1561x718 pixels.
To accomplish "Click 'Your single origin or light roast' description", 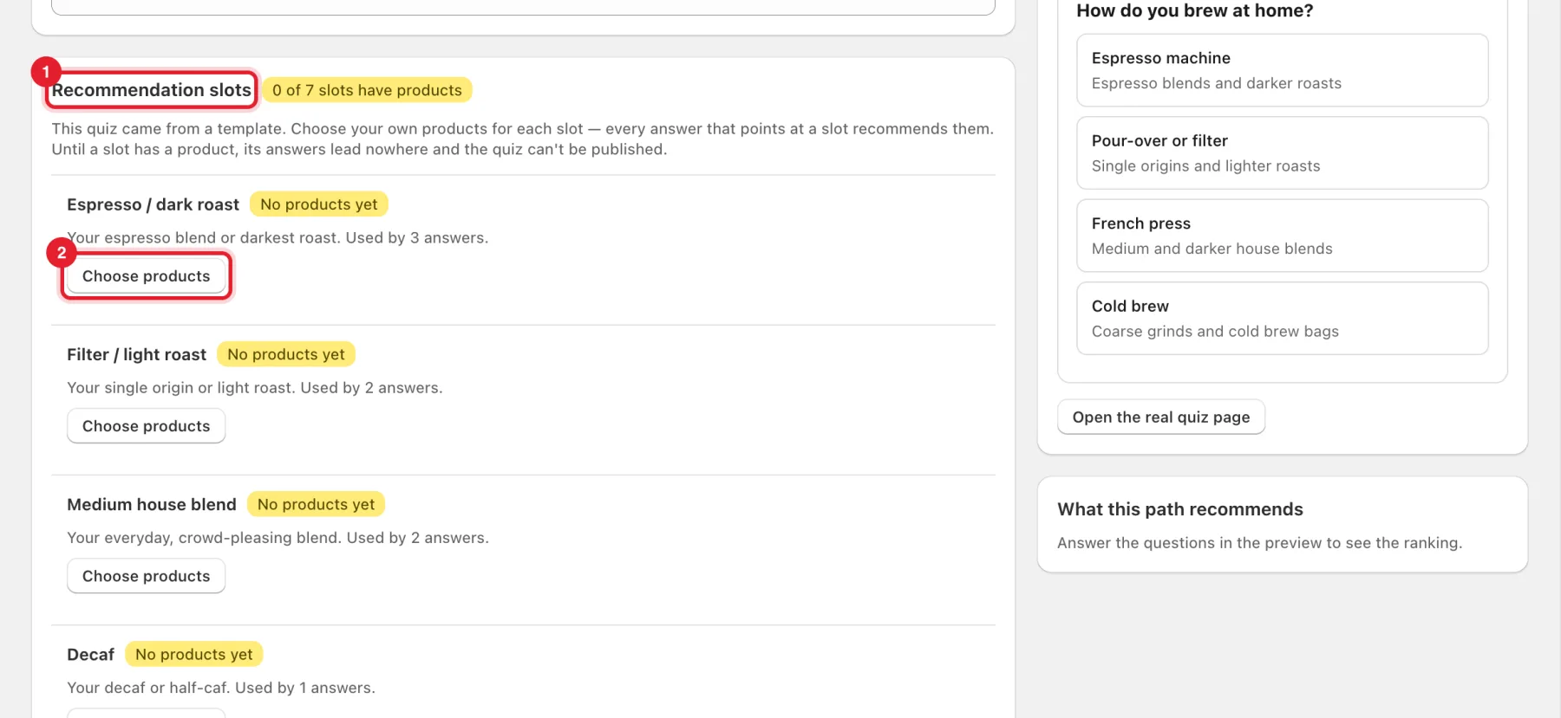I will (255, 388).
